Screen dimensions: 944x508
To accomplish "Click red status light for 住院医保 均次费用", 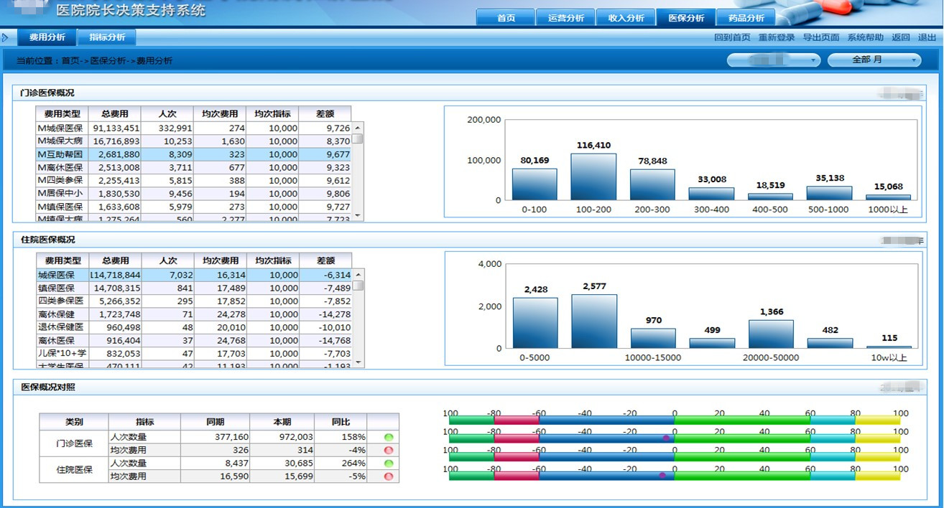I will tap(389, 476).
